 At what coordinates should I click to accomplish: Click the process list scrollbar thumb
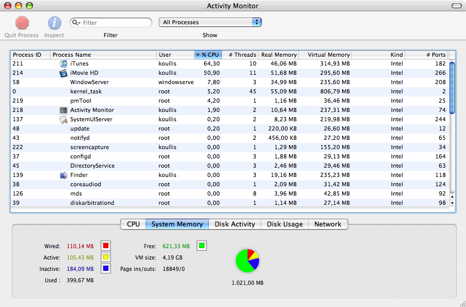[453, 88]
